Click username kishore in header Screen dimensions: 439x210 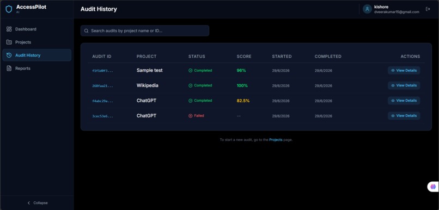pos(381,7)
